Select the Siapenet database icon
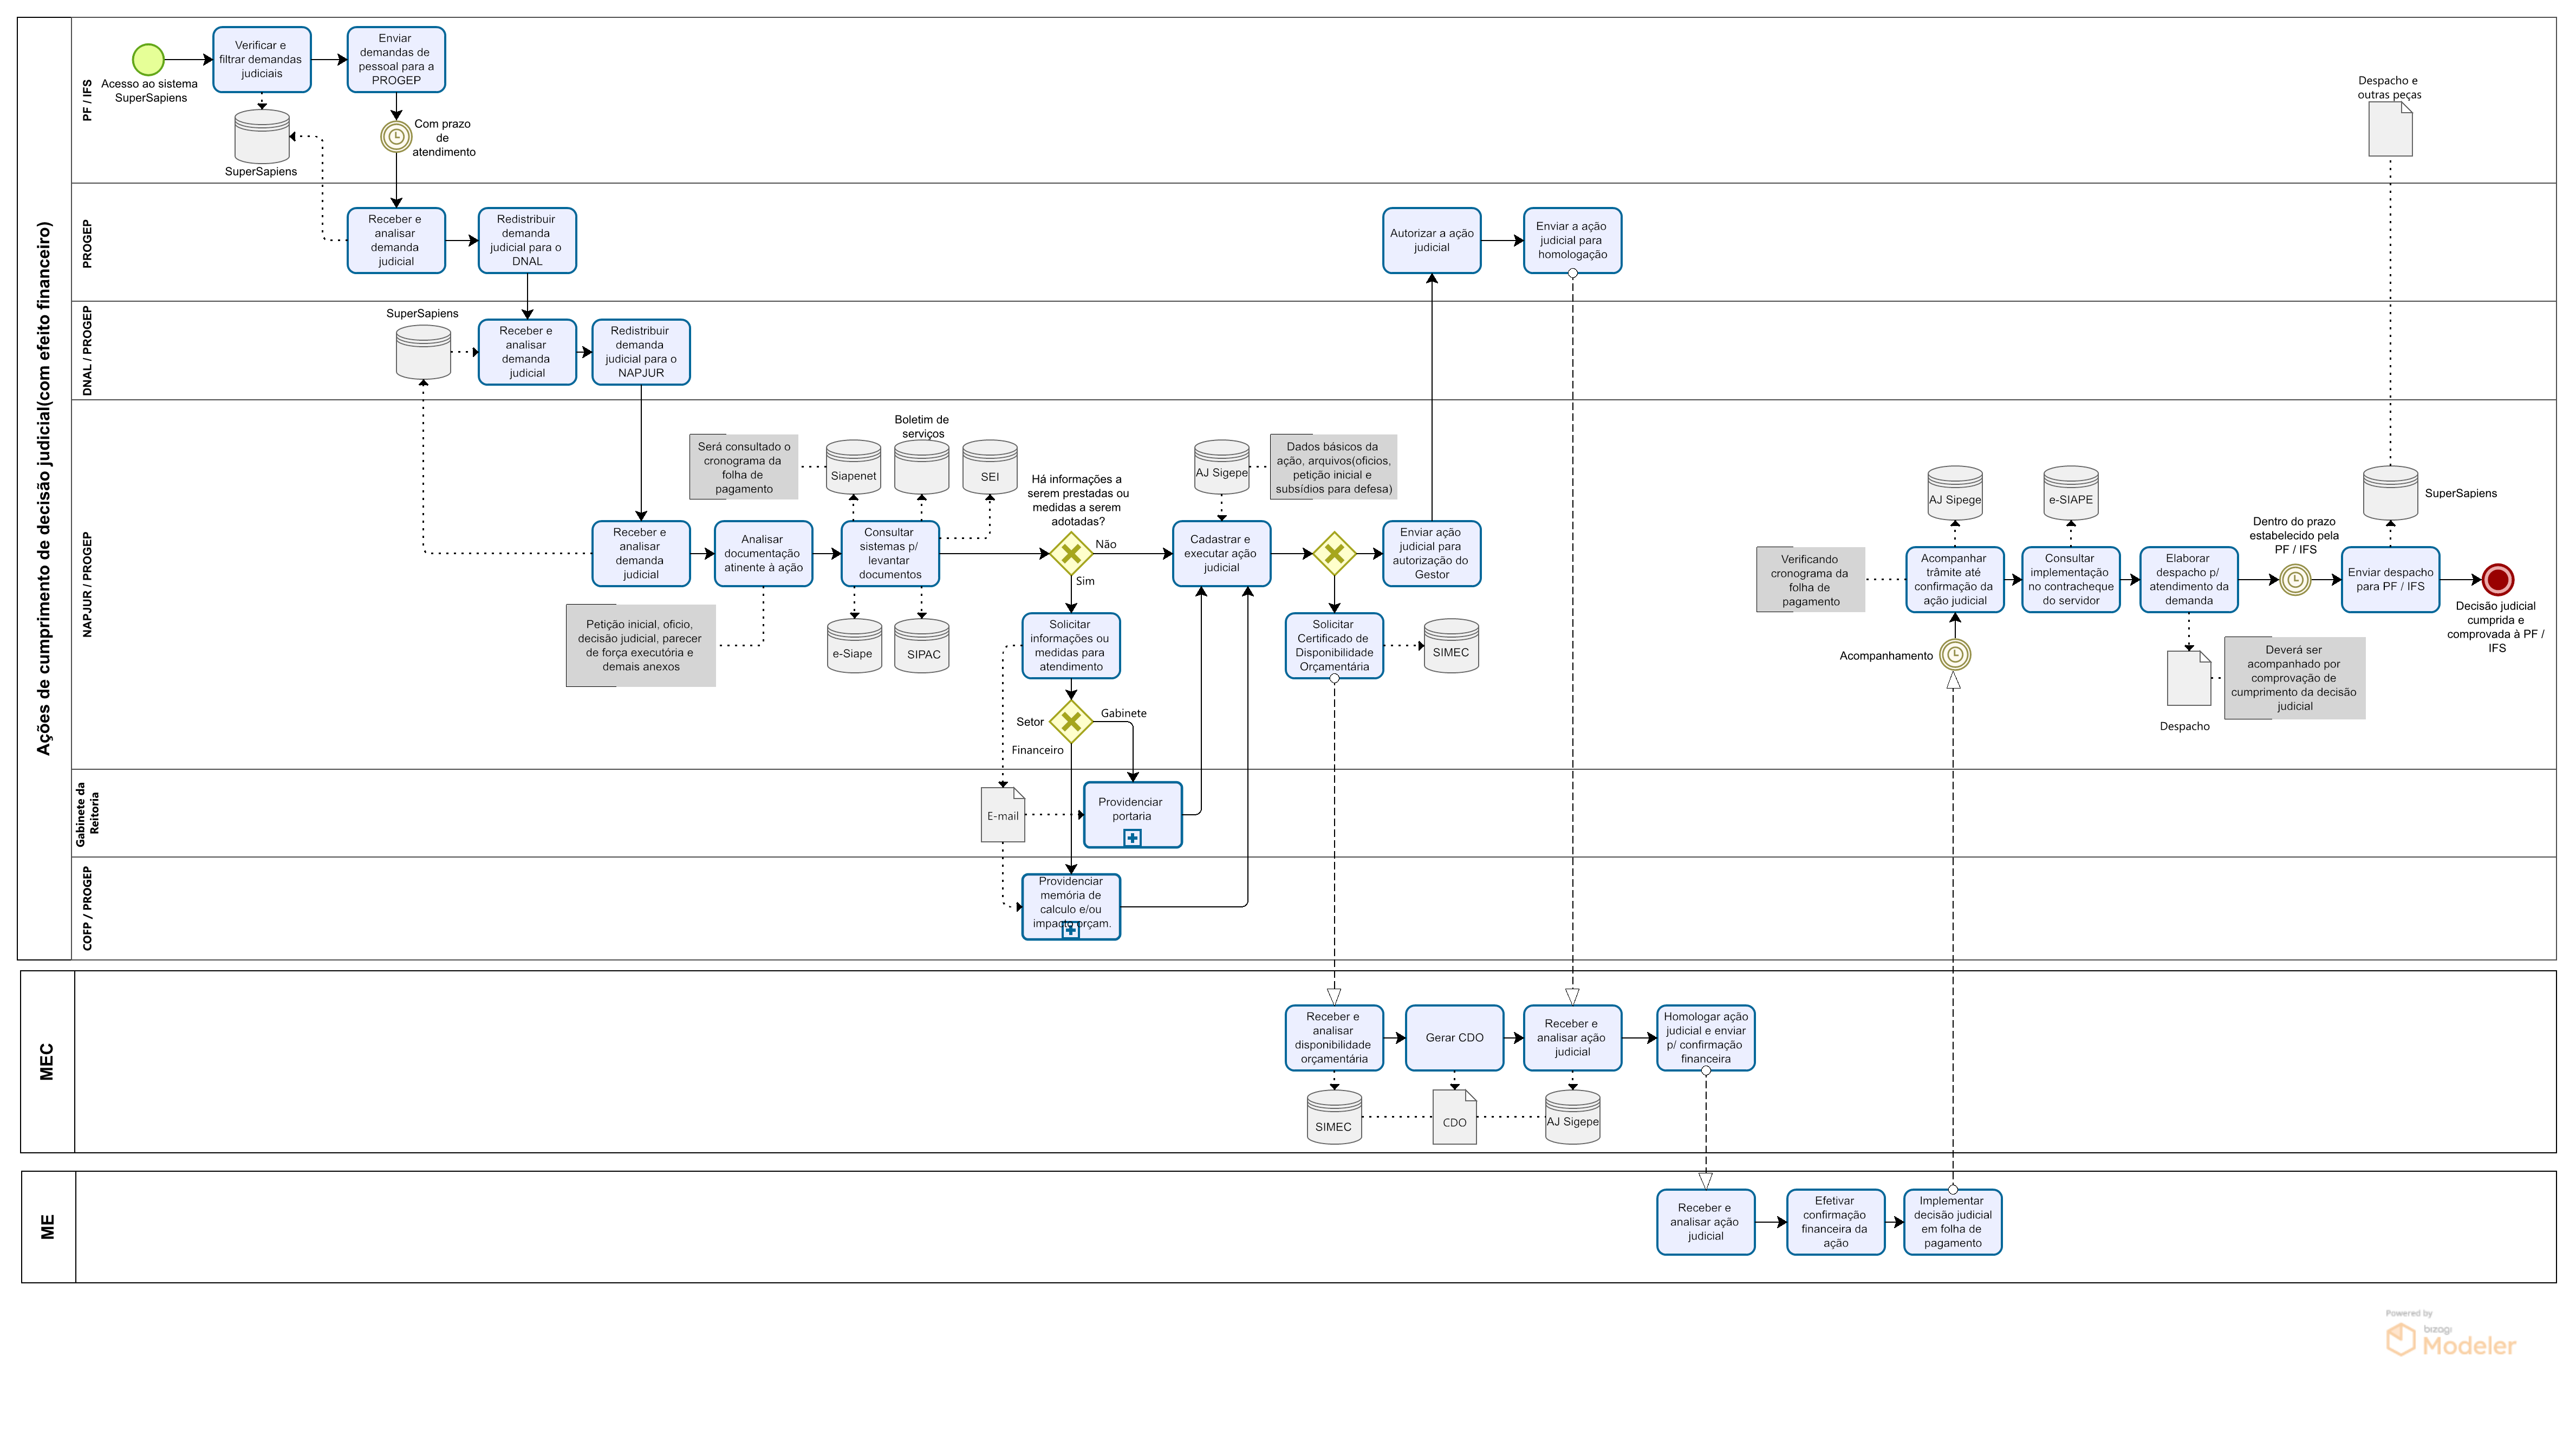The width and height of the screenshot is (2576, 1441). [x=853, y=467]
